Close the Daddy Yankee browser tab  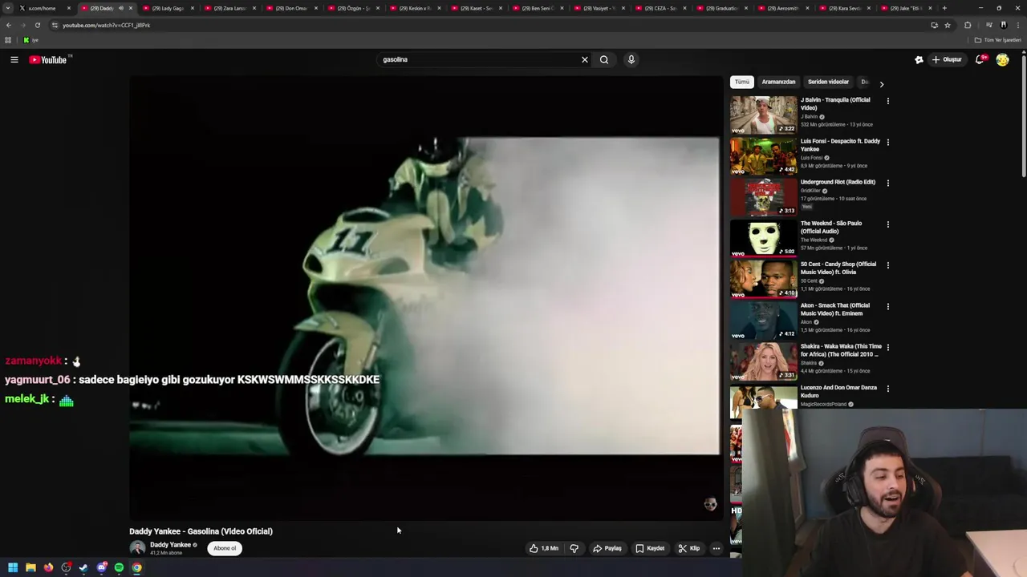[x=130, y=8]
